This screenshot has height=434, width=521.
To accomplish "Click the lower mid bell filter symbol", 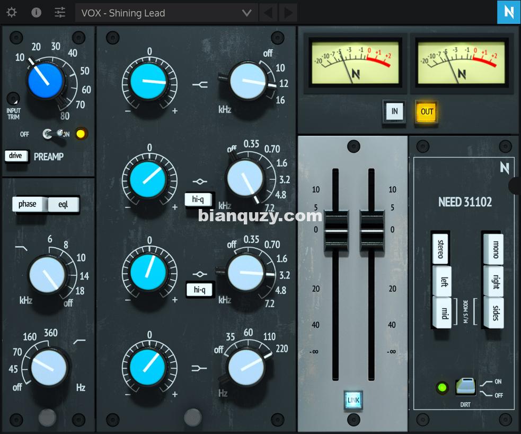I will [200, 274].
